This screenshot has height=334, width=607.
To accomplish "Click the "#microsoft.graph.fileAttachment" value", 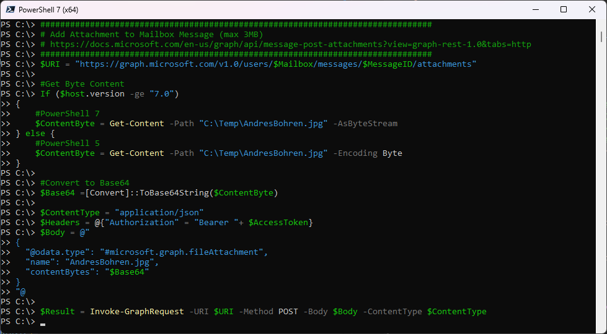I will coord(182,252).
